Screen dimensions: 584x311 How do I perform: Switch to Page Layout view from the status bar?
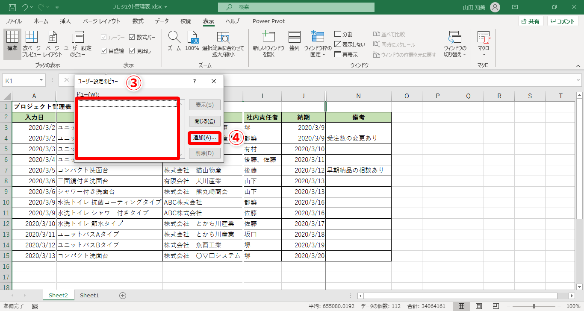tap(479, 306)
